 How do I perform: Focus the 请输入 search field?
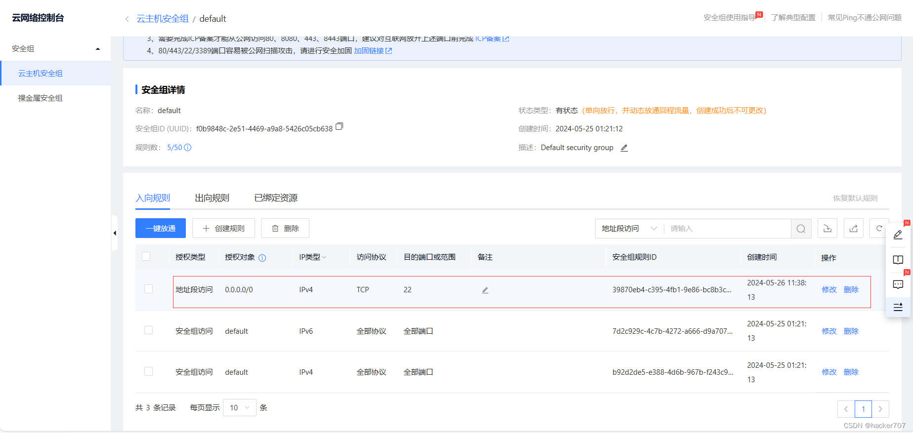tap(727, 229)
